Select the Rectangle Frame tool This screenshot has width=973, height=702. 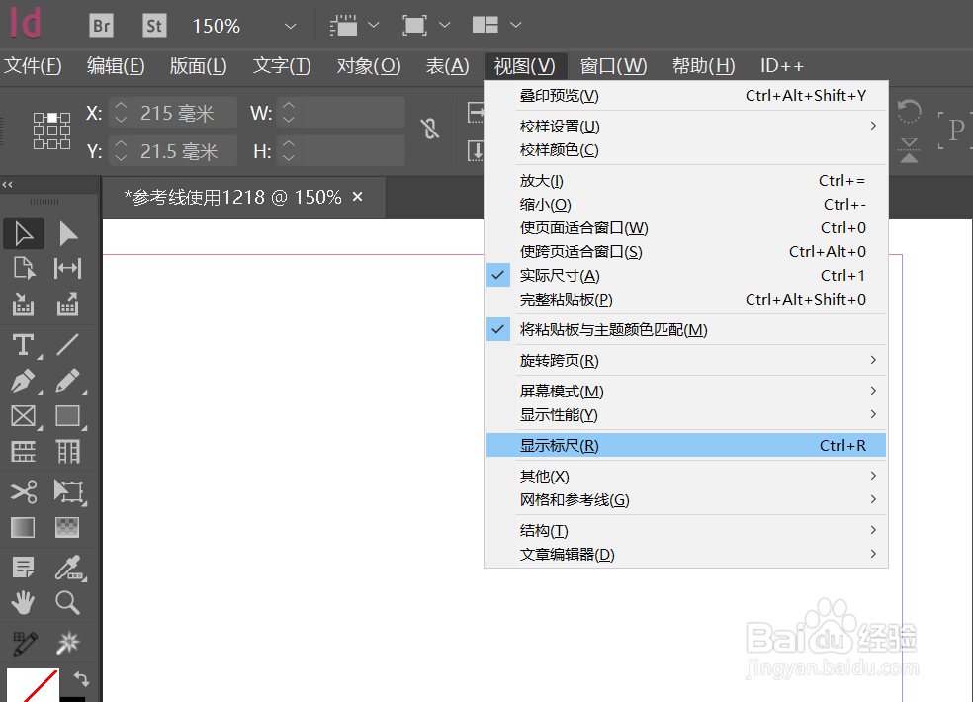pyautogui.click(x=24, y=416)
